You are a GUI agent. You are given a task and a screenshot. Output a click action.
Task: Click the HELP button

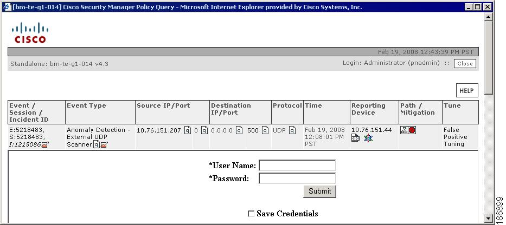tap(466, 91)
